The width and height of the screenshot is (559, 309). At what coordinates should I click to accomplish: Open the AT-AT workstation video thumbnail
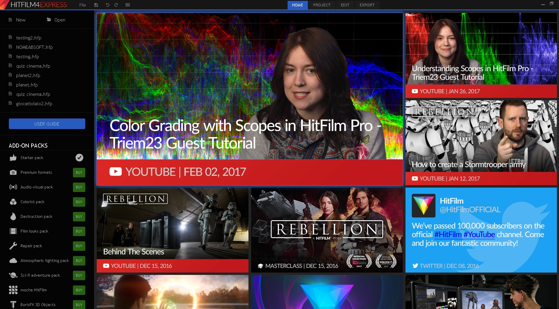point(481,292)
